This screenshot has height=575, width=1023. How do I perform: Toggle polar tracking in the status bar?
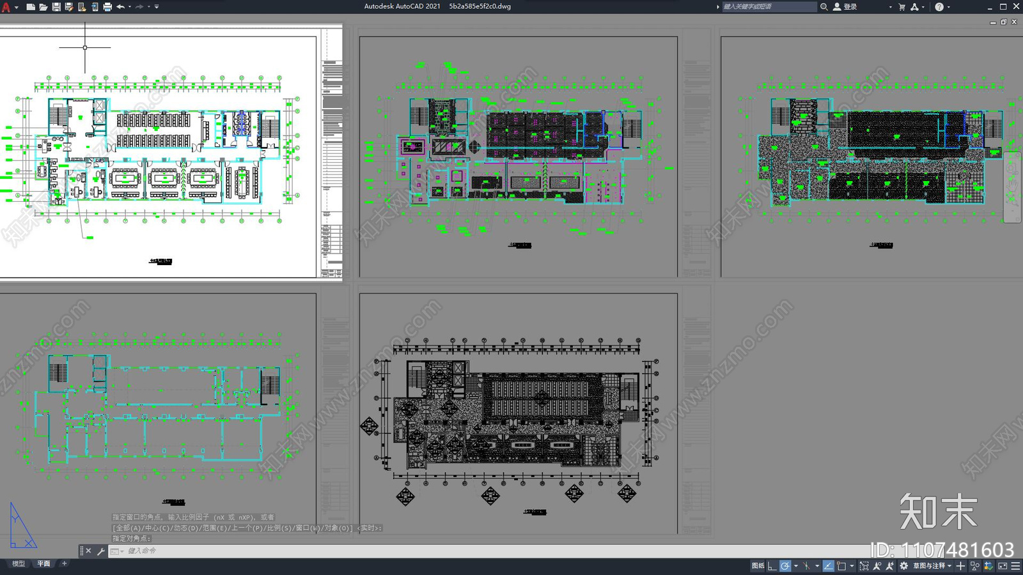pyautogui.click(x=785, y=566)
